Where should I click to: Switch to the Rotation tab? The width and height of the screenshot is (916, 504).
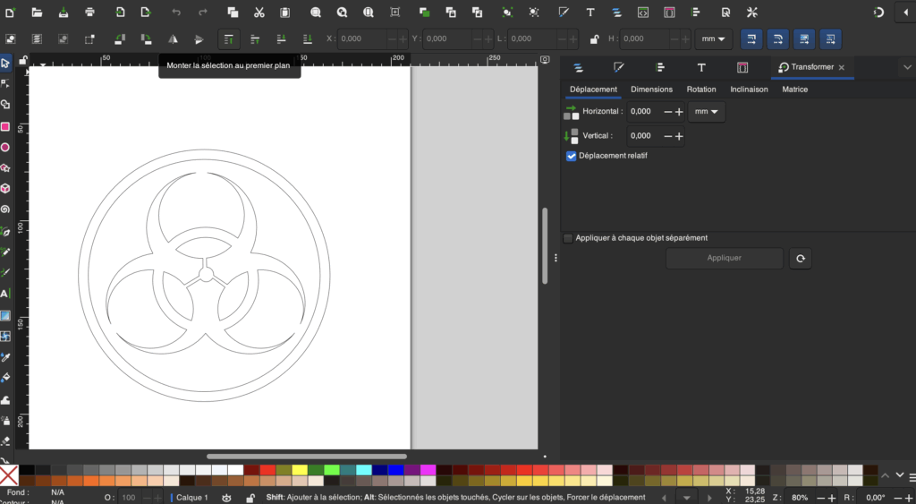click(700, 90)
